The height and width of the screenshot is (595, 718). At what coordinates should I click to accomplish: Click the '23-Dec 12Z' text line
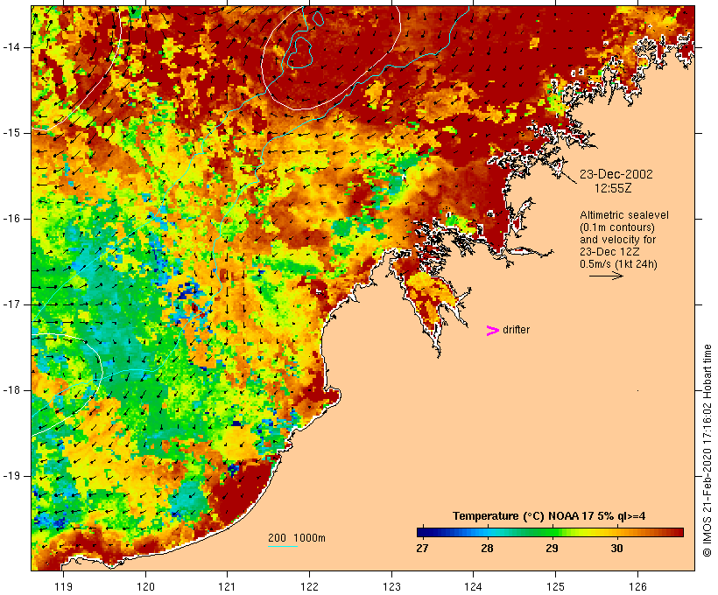(609, 252)
